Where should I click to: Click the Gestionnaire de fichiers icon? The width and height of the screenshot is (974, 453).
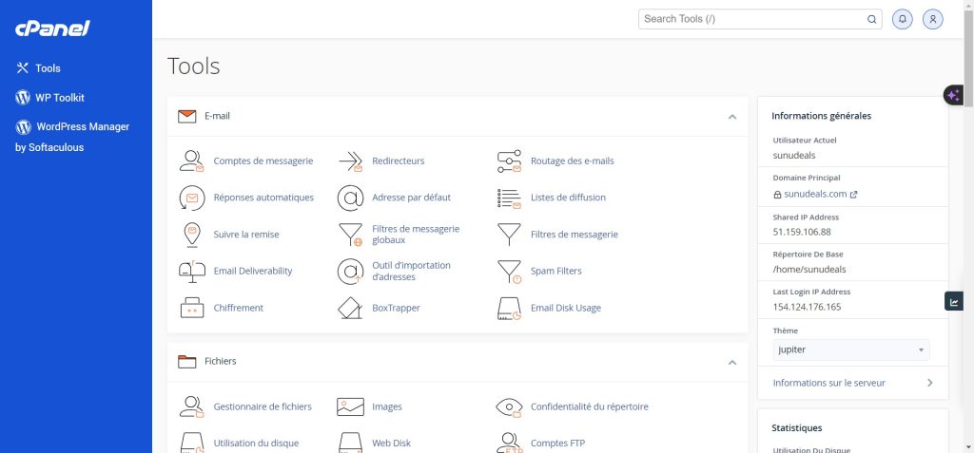pos(192,406)
